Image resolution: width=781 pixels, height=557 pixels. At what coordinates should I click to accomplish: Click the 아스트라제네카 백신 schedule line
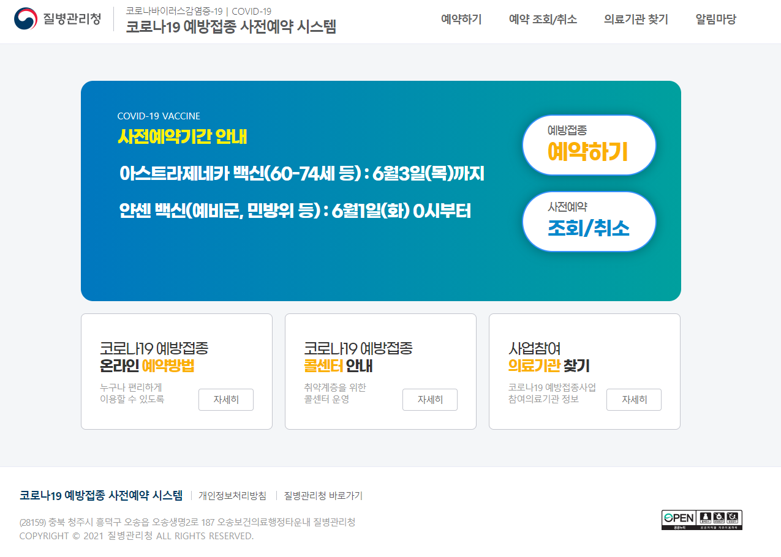(x=302, y=174)
